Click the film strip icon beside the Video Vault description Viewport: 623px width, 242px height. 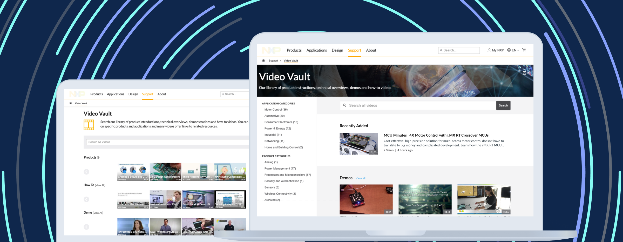click(89, 125)
